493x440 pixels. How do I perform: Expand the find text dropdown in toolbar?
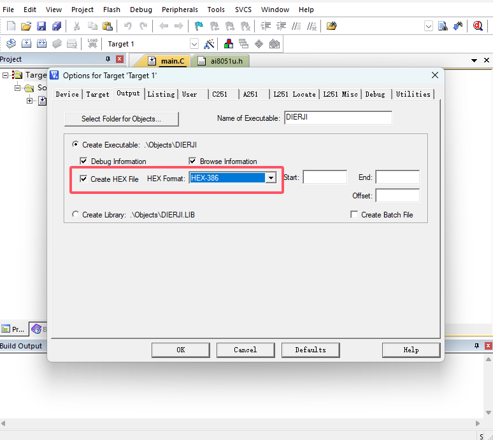click(x=429, y=26)
